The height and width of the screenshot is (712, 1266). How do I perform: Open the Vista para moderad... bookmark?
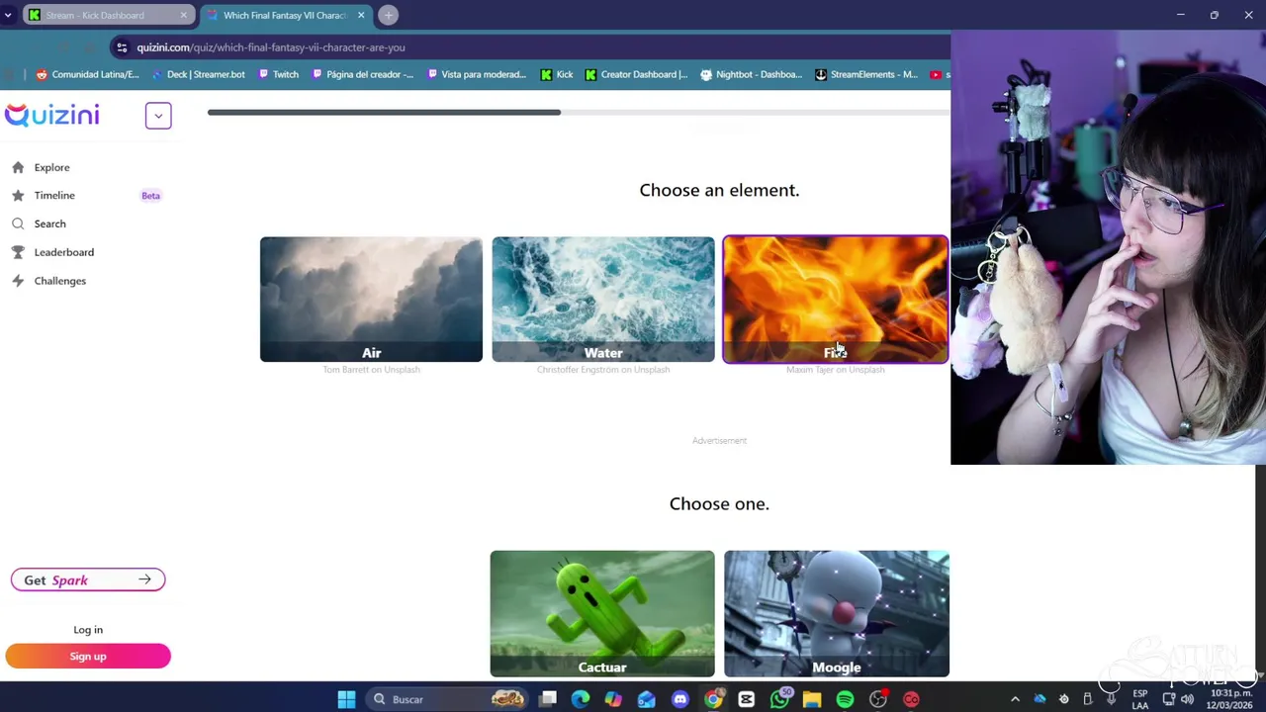click(x=476, y=74)
